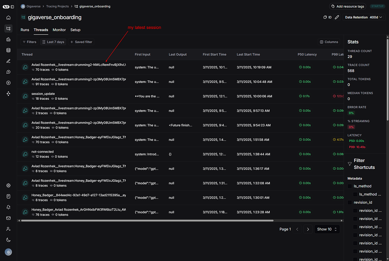Select the Dashboards chart icon in sidebar
This screenshot has height=261, width=389.
[x=8, y=39]
